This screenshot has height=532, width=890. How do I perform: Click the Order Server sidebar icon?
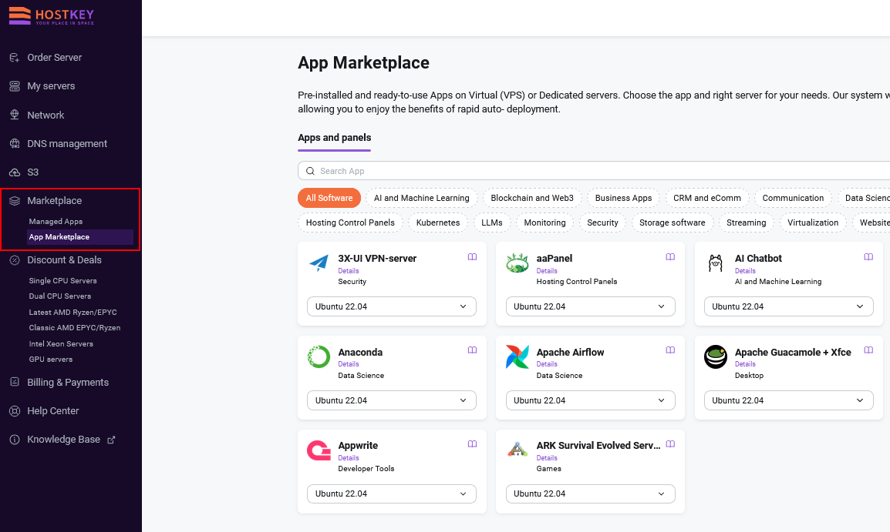pos(15,57)
